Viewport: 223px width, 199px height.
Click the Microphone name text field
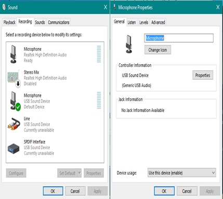click(x=179, y=38)
